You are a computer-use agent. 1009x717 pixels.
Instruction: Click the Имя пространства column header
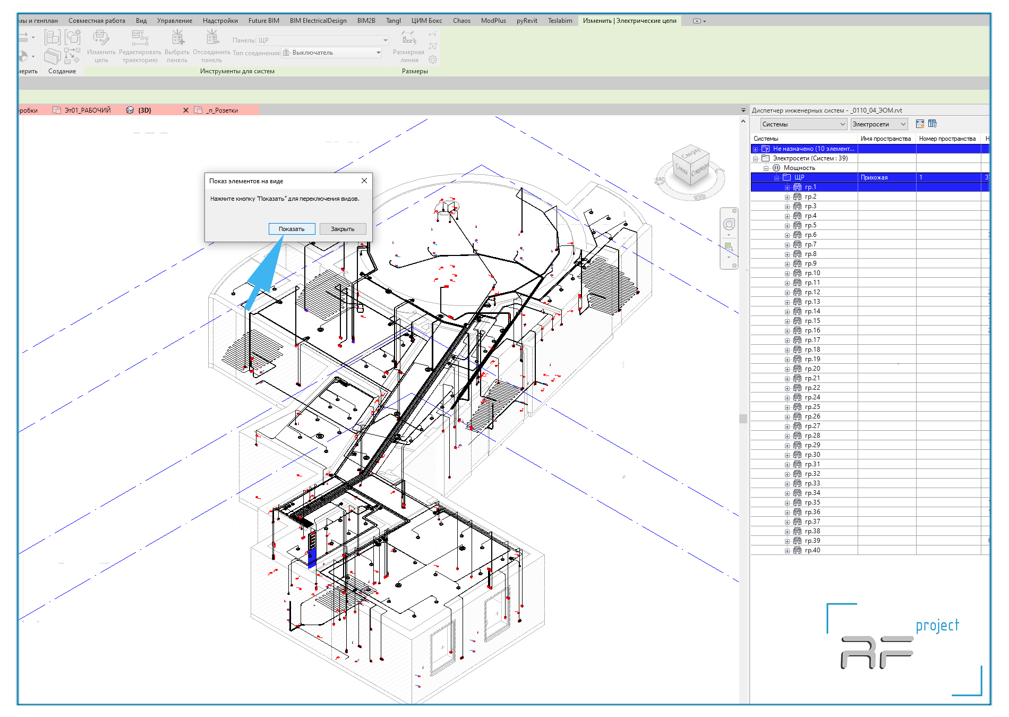click(x=886, y=139)
